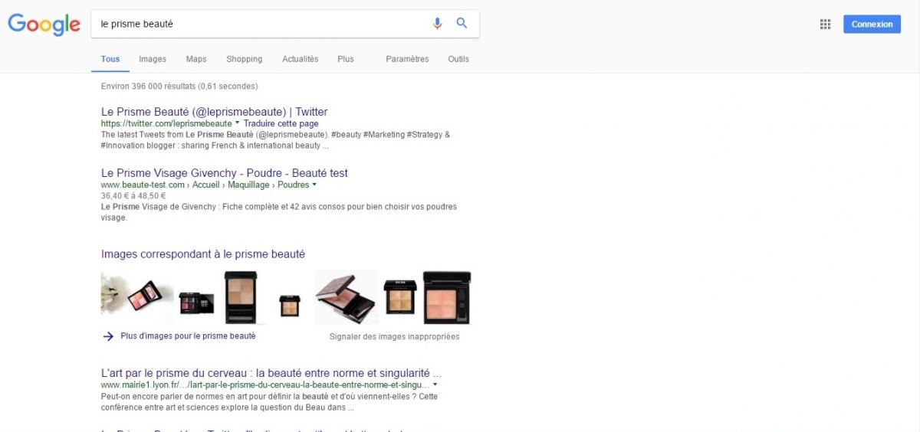Click the www.beaute-test.com breadcrumb URL
Screen dimensions: 920x432
point(143,185)
